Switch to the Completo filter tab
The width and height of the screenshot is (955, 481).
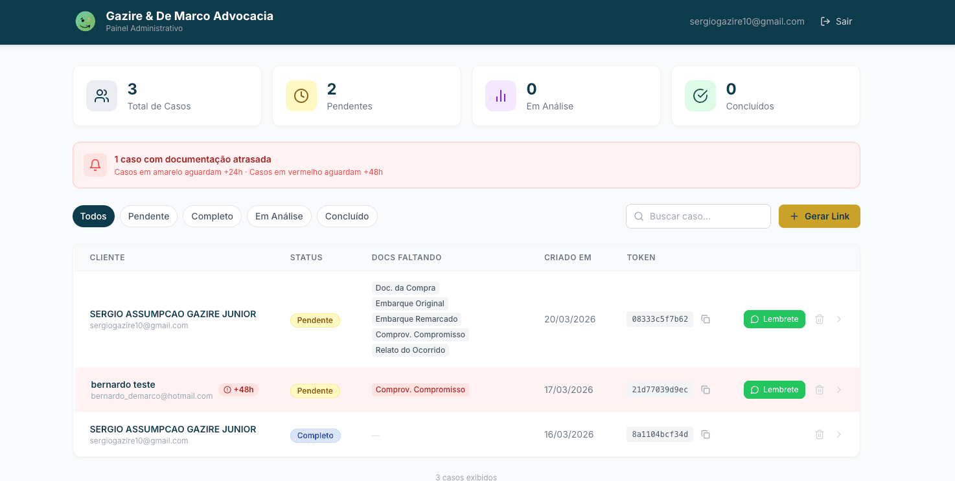coord(212,216)
